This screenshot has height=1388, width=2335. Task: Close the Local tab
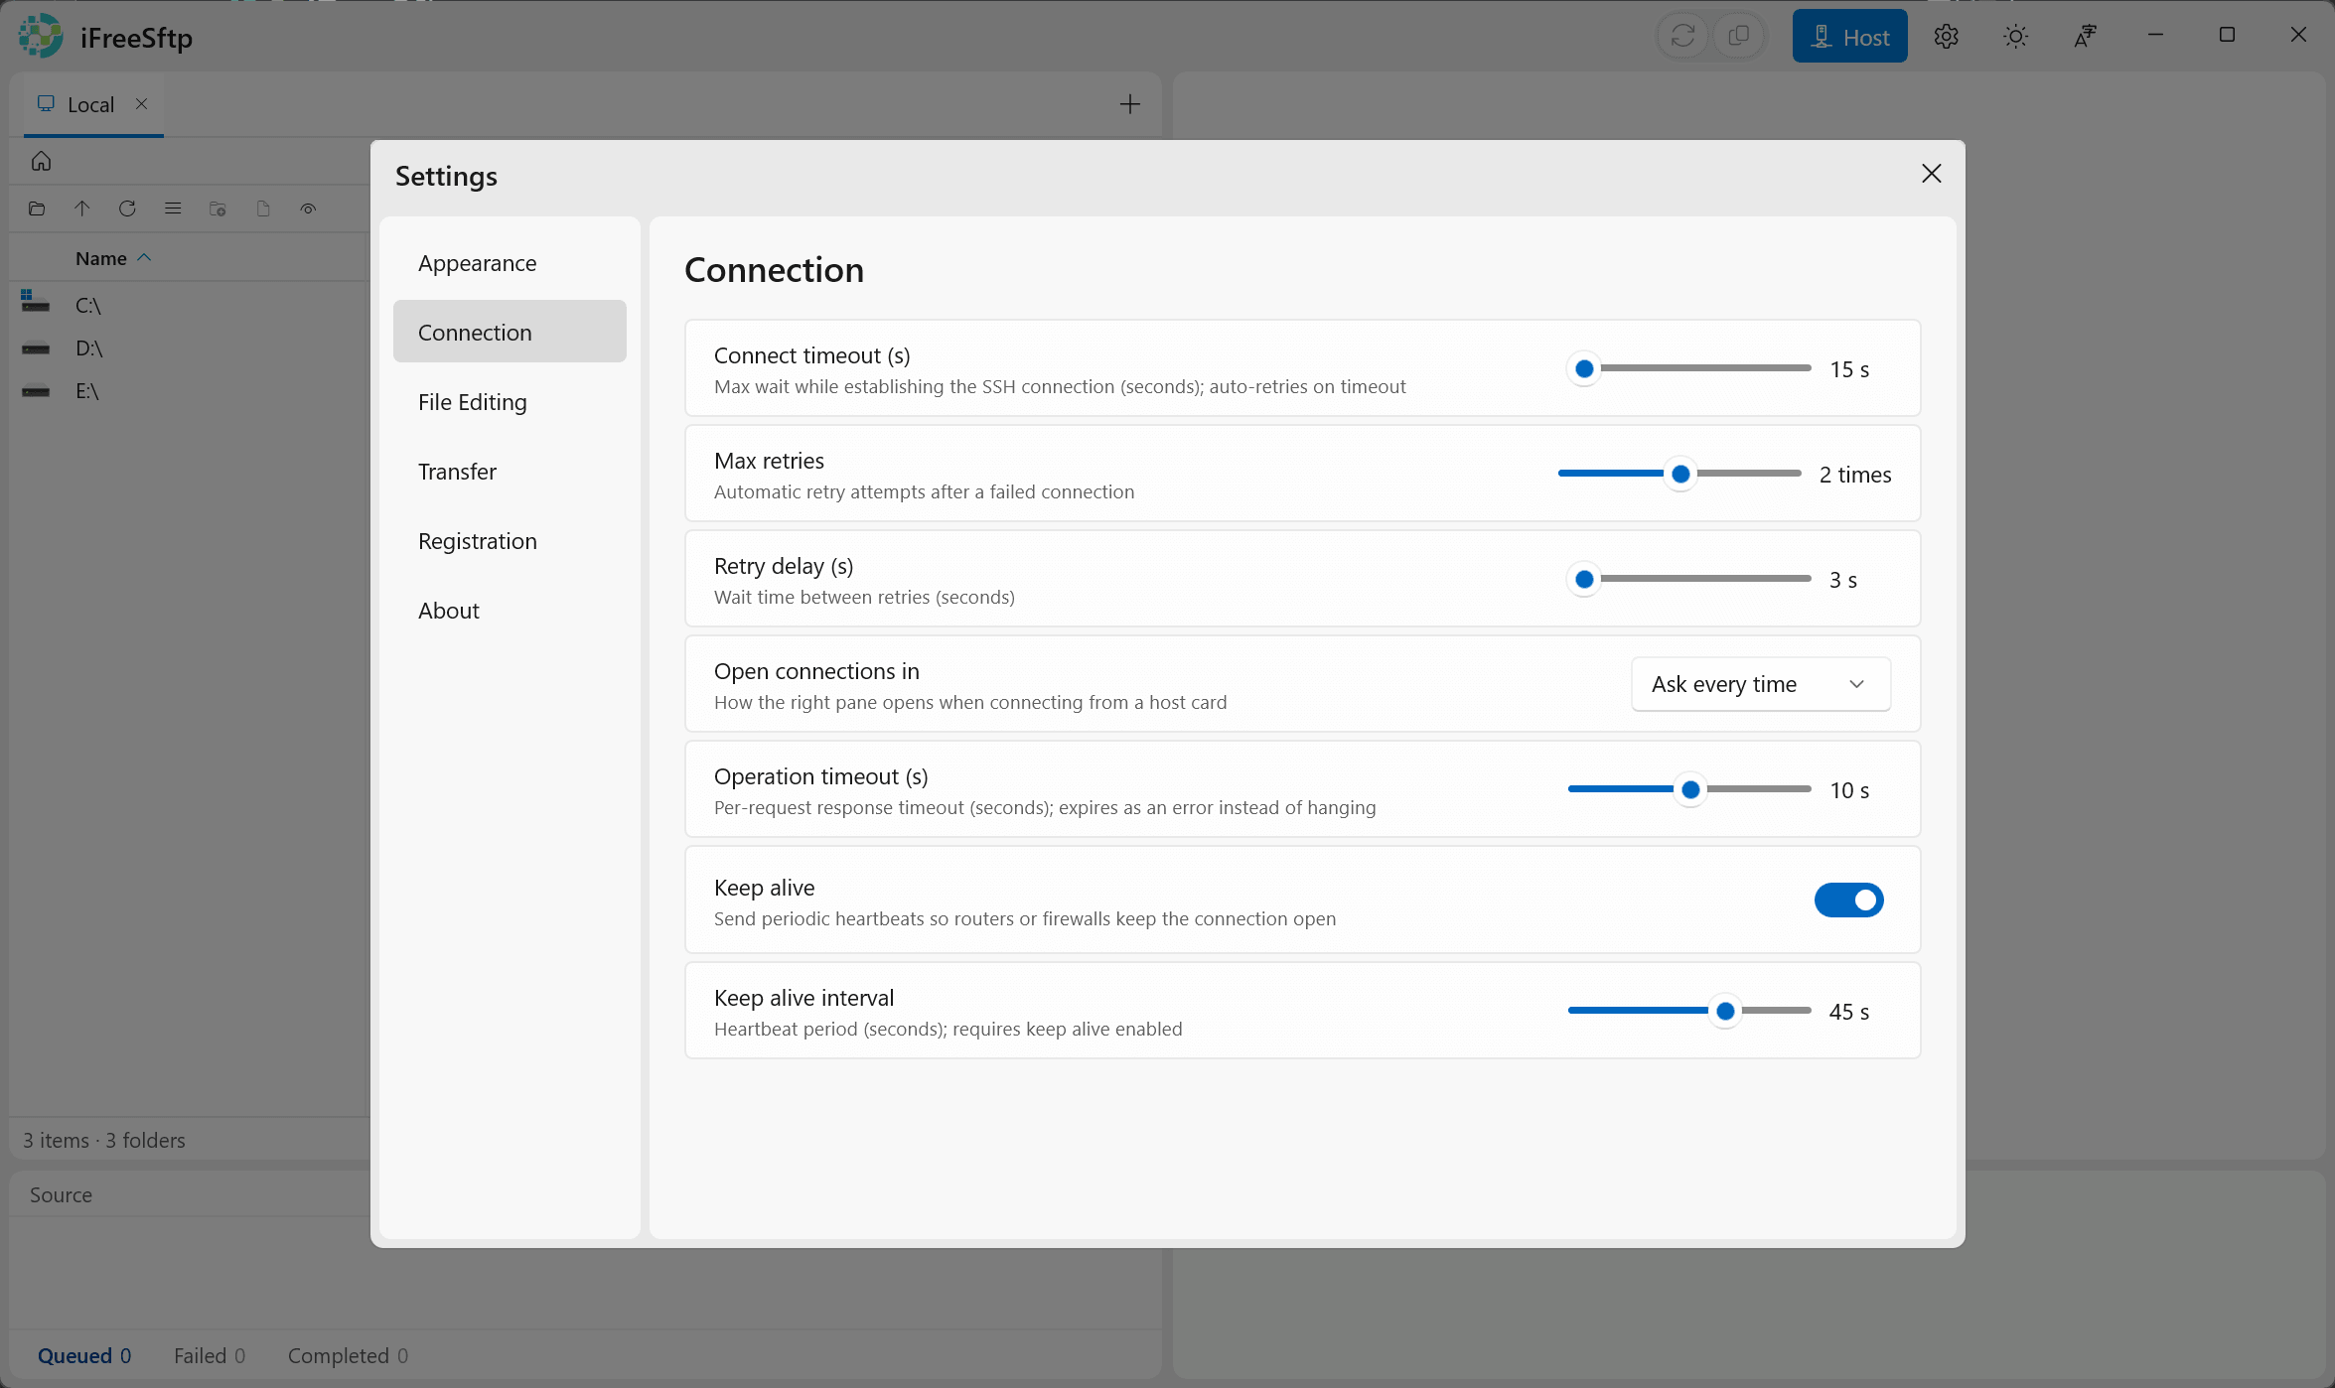click(x=141, y=103)
